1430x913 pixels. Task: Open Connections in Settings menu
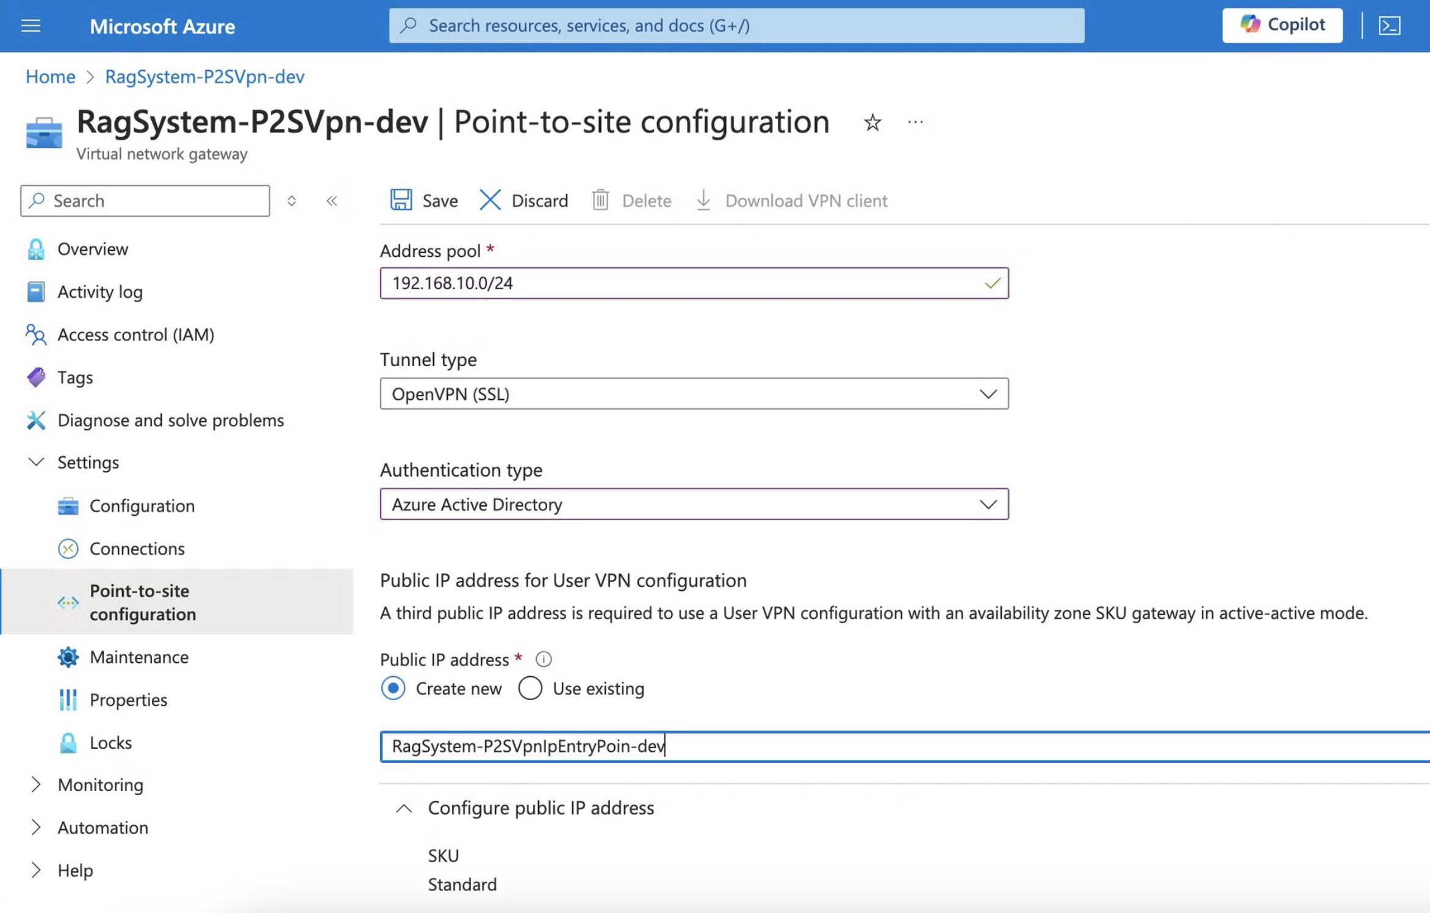point(137,549)
